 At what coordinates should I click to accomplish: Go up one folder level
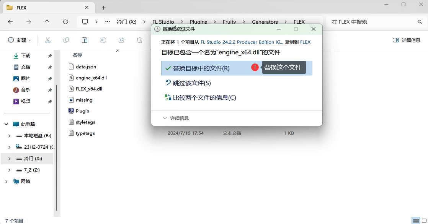[x=47, y=22]
